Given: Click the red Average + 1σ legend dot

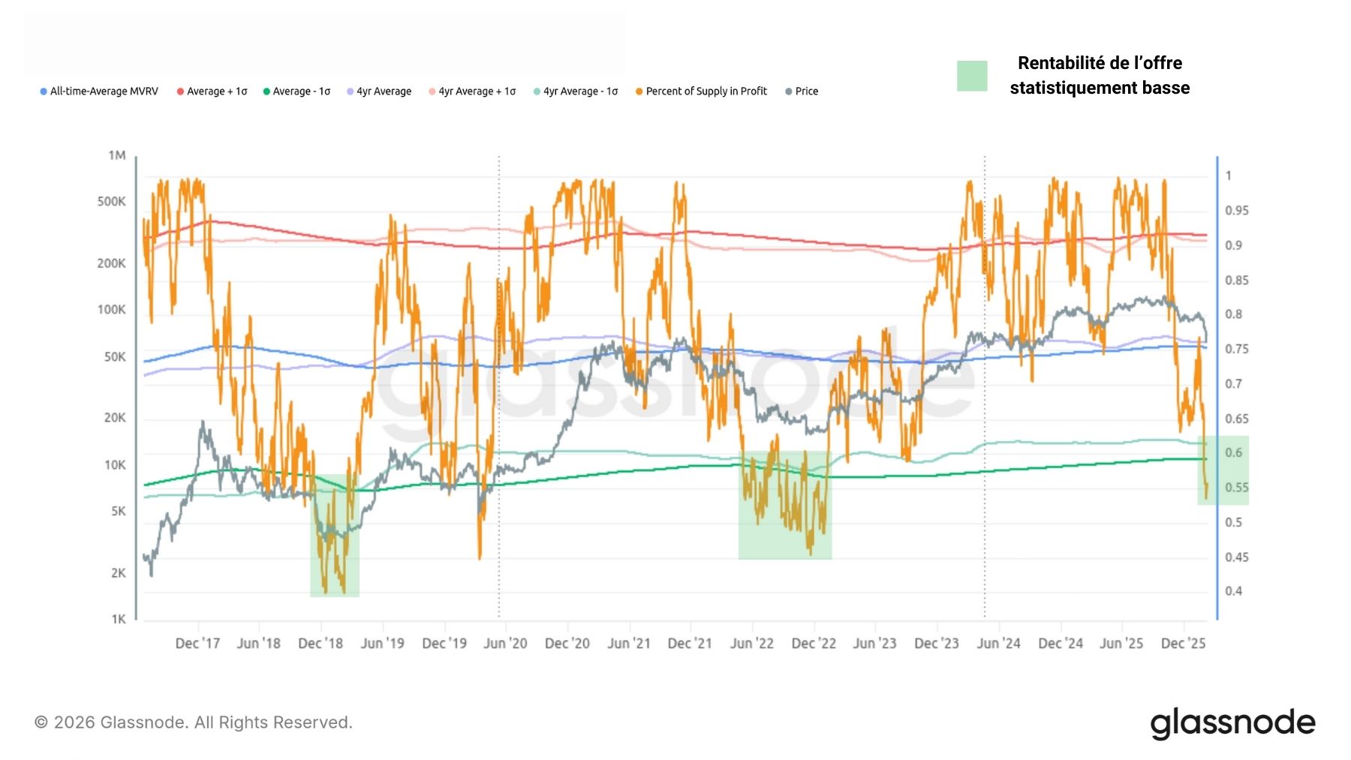Looking at the screenshot, I should [x=179, y=91].
